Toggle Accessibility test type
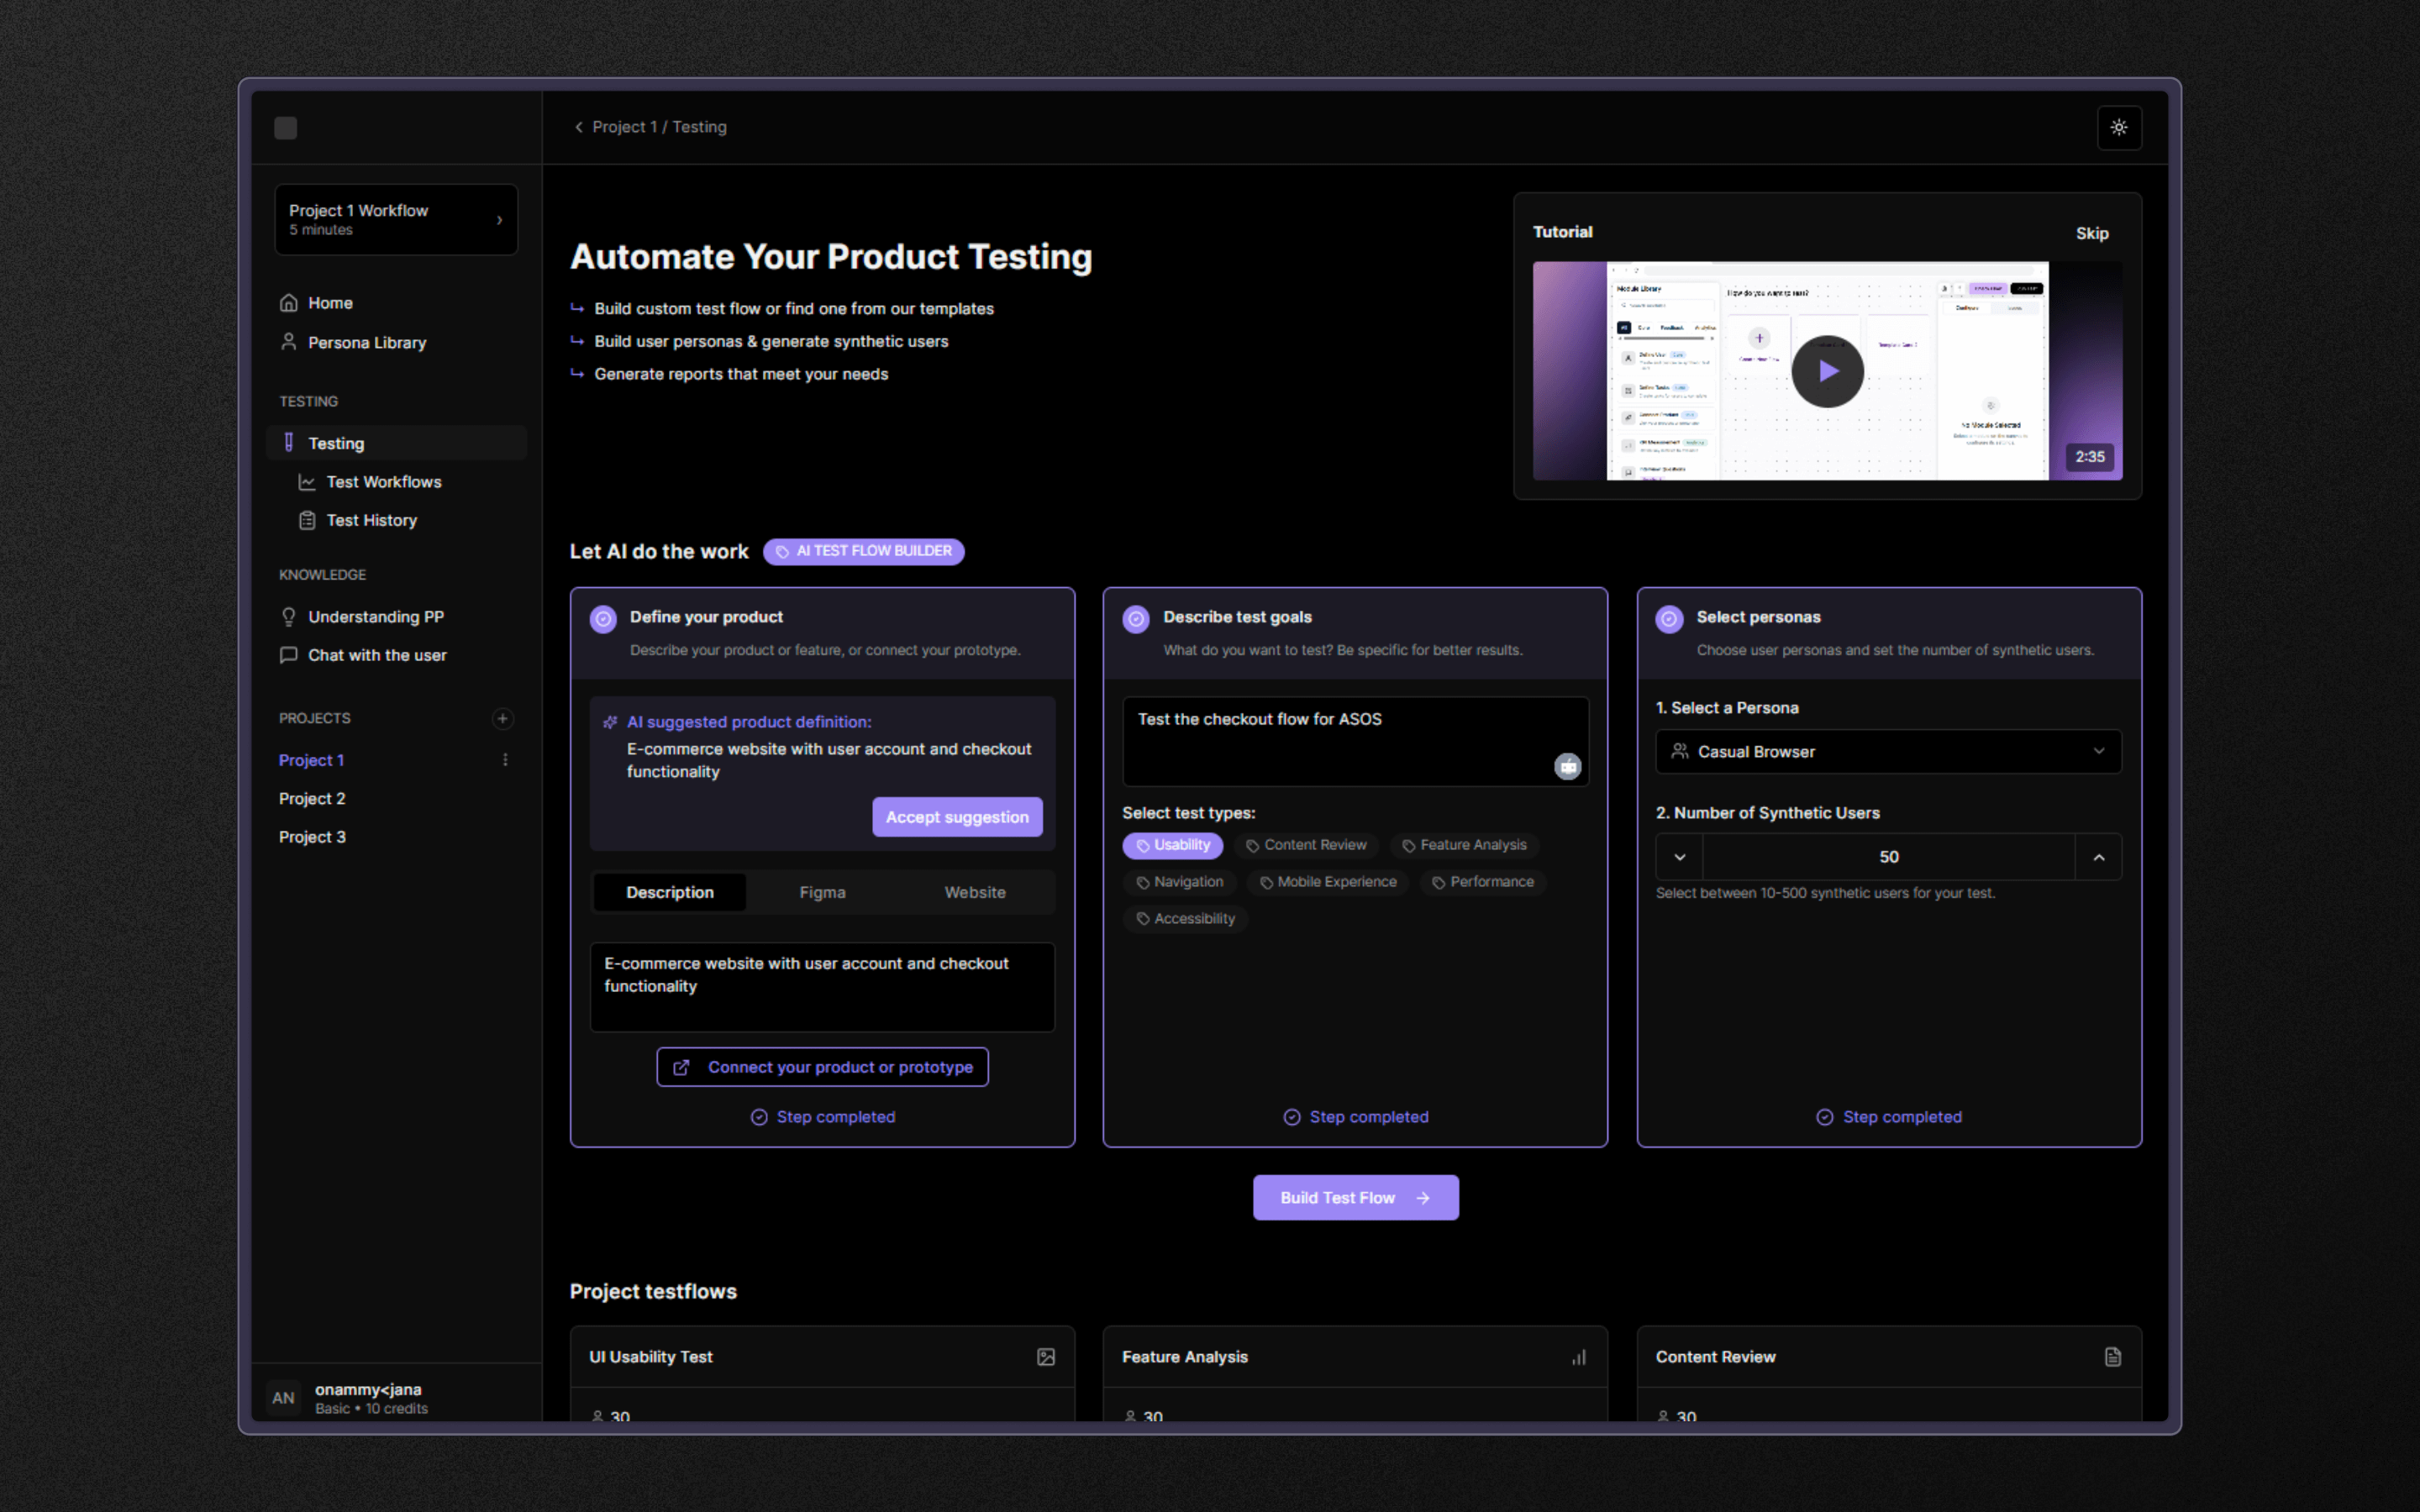This screenshot has height=1512, width=2420. point(1185,919)
